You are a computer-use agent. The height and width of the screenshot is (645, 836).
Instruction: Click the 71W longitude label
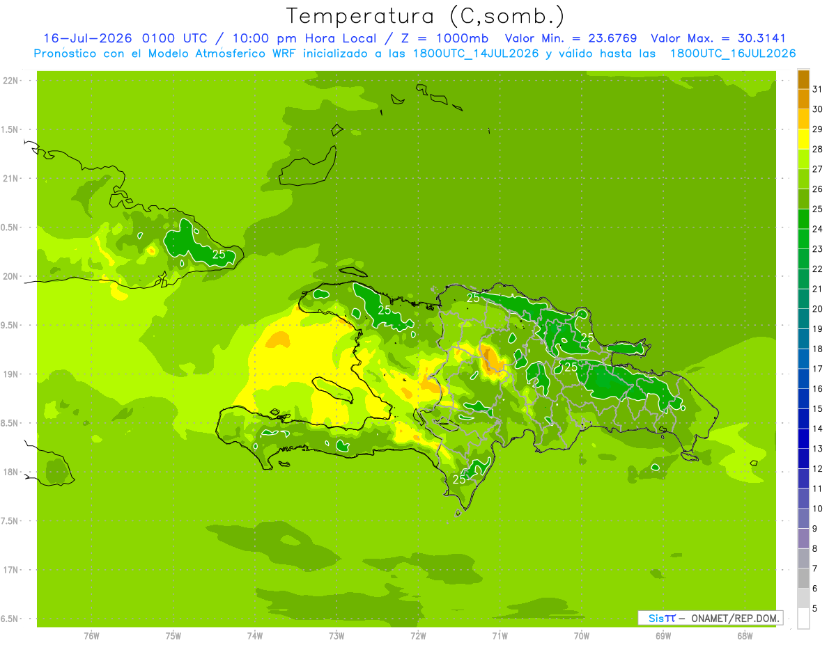tap(500, 635)
